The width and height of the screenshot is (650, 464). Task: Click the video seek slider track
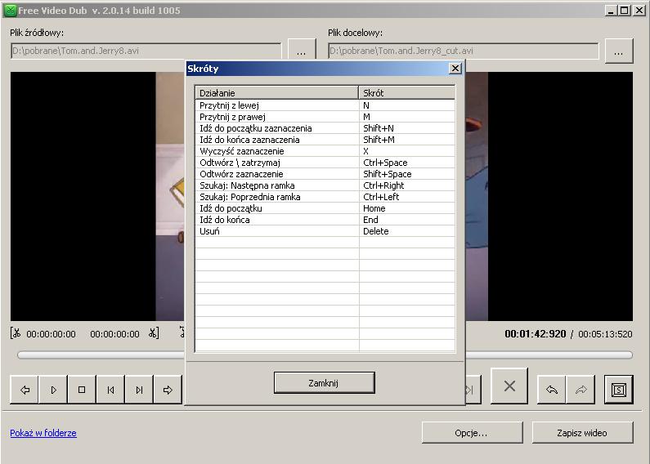coord(325,355)
